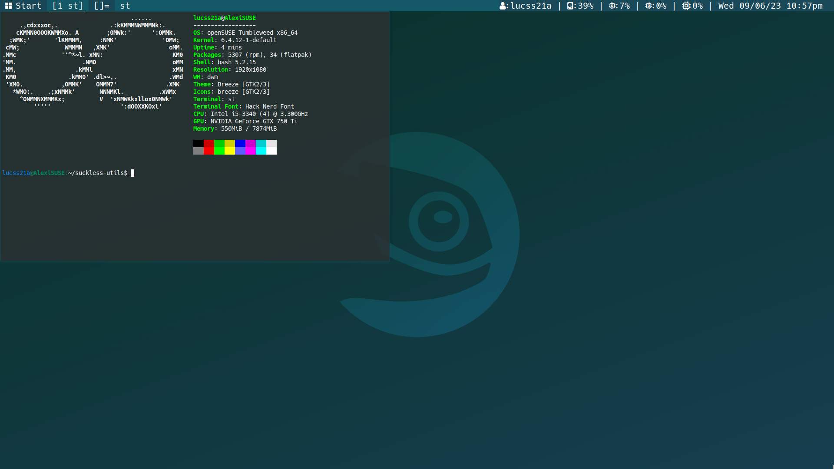Click the openSUSE ASCII art logo
The width and height of the screenshot is (834, 469).
coord(93,63)
